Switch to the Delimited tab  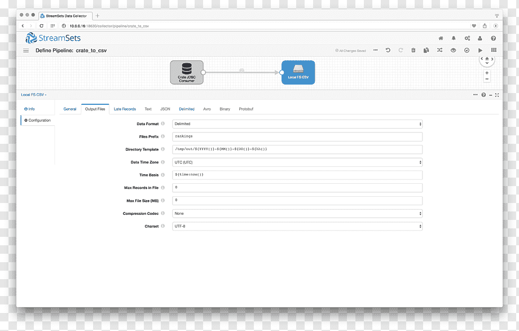pyautogui.click(x=187, y=109)
